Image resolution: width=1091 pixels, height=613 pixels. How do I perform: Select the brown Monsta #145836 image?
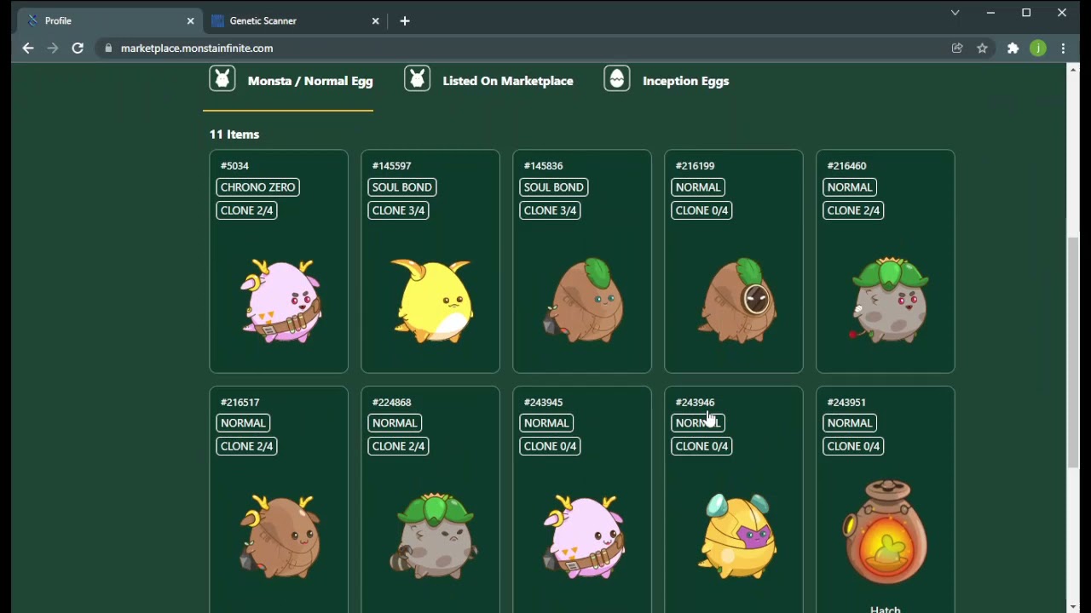(584, 301)
